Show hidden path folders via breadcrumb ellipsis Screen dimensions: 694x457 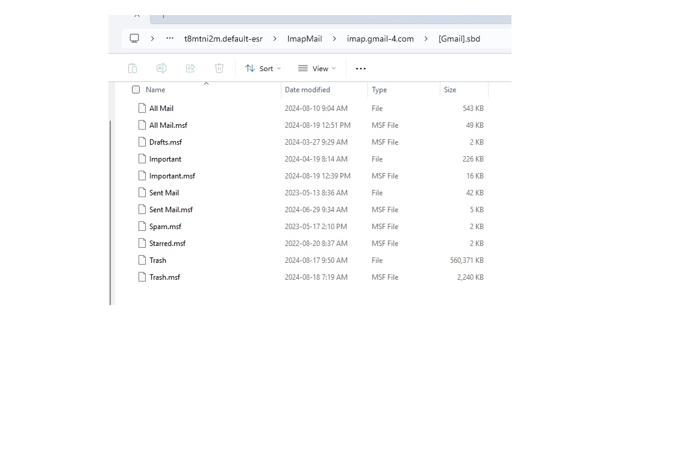click(x=170, y=39)
